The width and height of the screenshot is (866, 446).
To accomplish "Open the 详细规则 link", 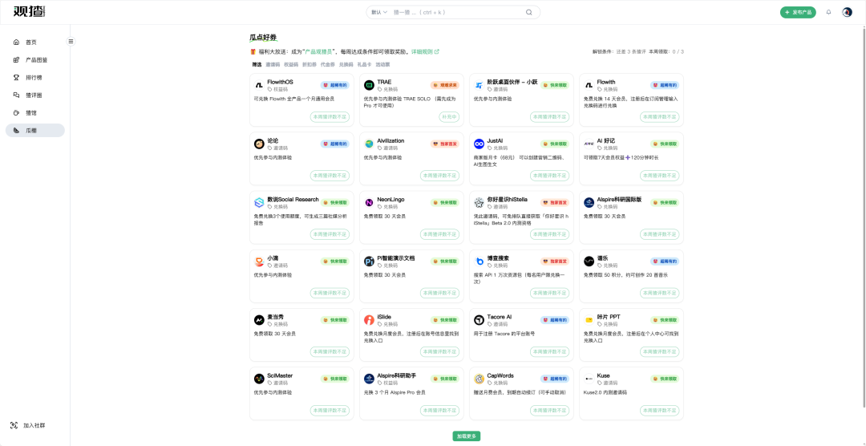I will pos(425,51).
